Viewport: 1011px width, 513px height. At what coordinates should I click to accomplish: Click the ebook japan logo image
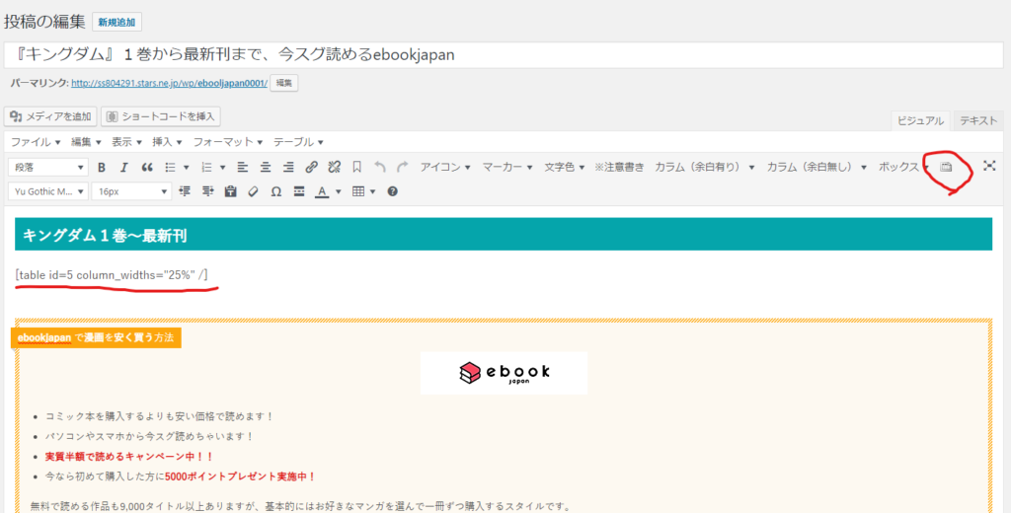tap(504, 373)
